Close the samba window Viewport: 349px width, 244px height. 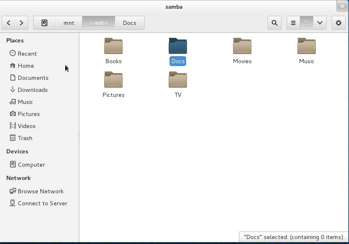[x=342, y=6]
